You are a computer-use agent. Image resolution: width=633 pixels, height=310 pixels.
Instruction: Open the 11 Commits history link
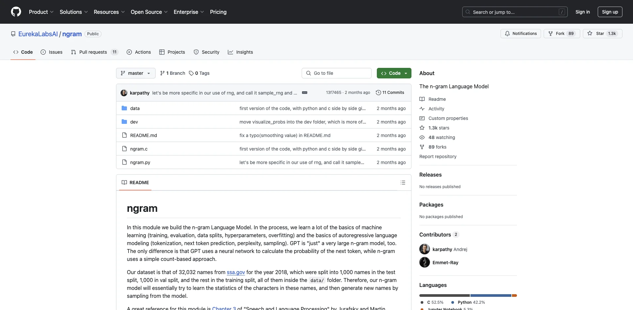point(390,93)
